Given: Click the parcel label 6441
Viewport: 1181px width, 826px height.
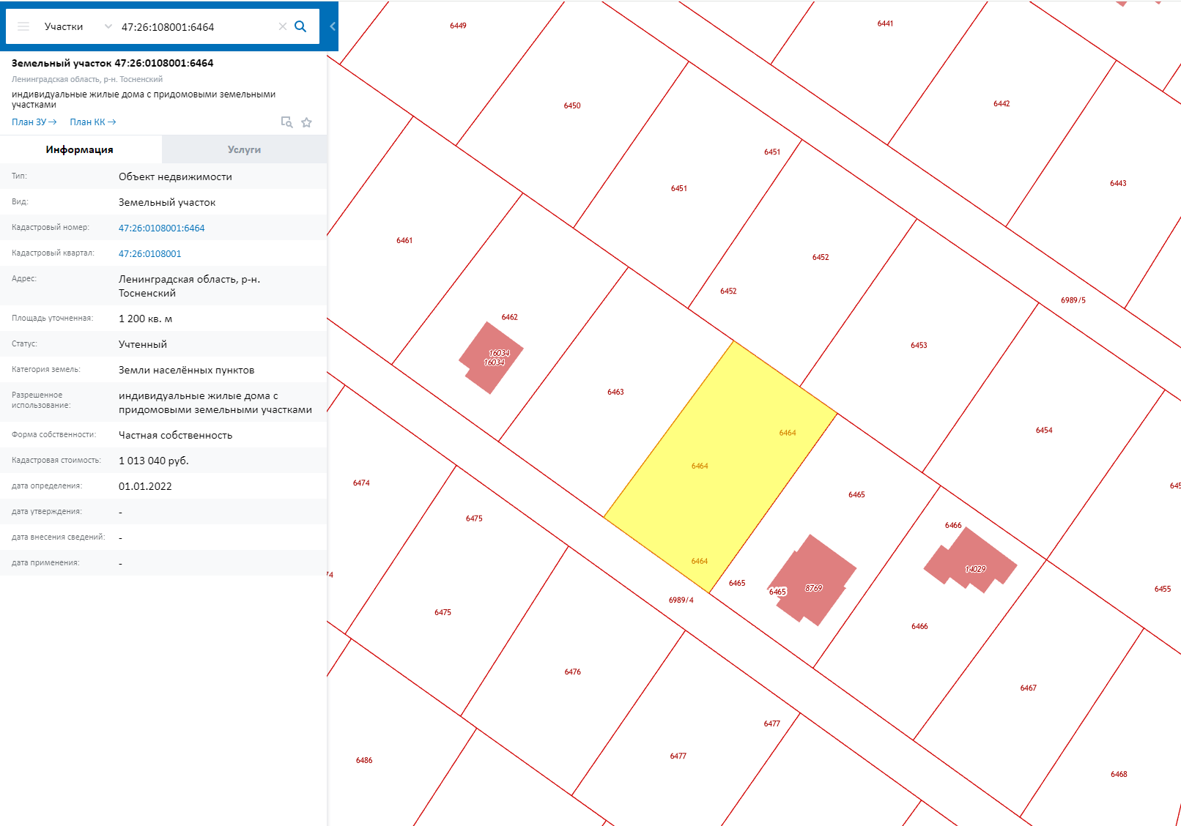Looking at the screenshot, I should (885, 23).
